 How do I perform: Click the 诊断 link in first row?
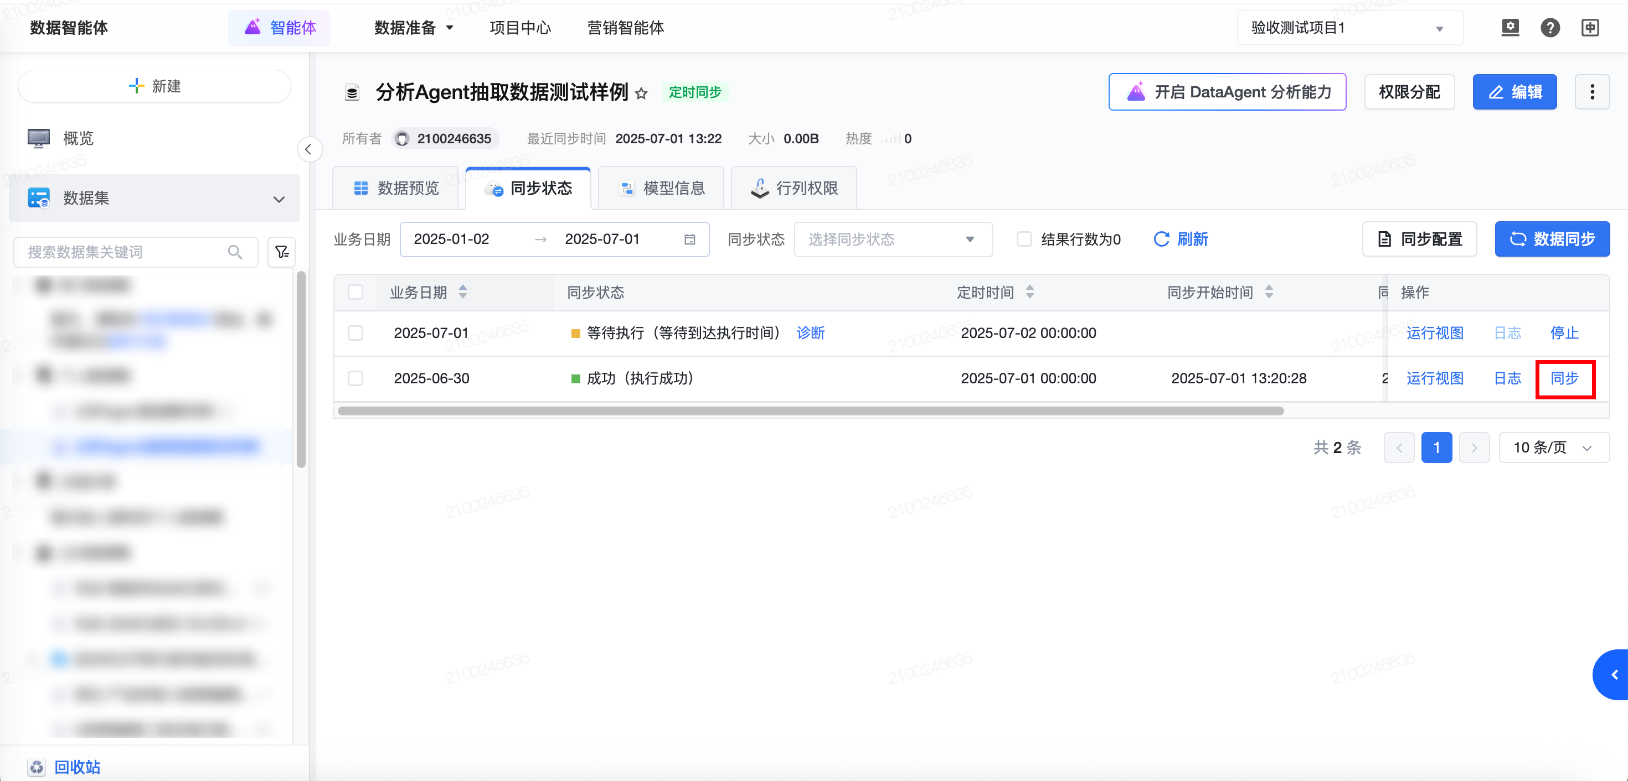[810, 333]
